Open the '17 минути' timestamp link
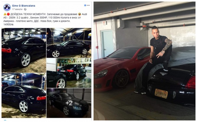The width and height of the screenshot is (197, 122). [17, 9]
